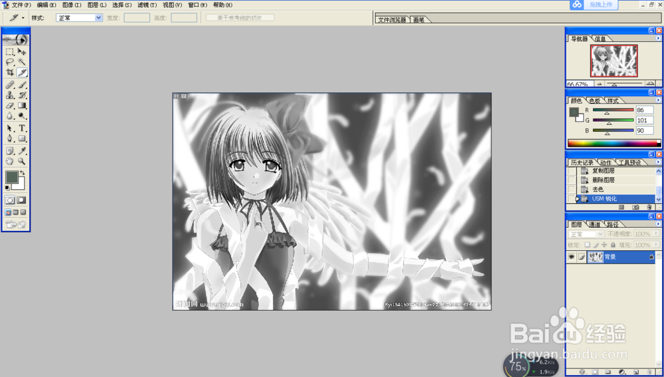Switch to the 动作 tab
Image resolution: width=664 pixels, height=377 pixels.
pos(606,163)
